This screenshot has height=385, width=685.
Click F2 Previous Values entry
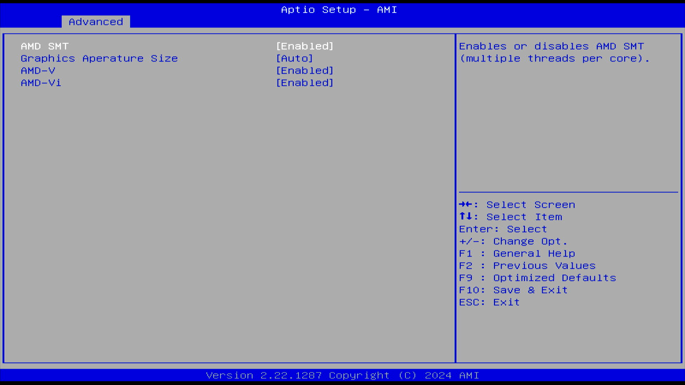tap(527, 266)
